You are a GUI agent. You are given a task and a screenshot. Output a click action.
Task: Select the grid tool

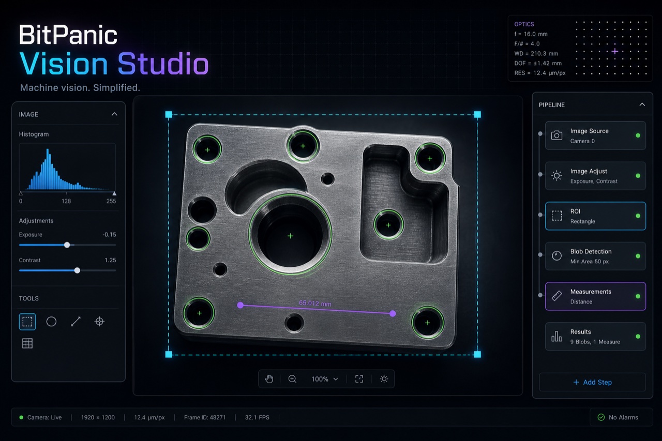(27, 343)
